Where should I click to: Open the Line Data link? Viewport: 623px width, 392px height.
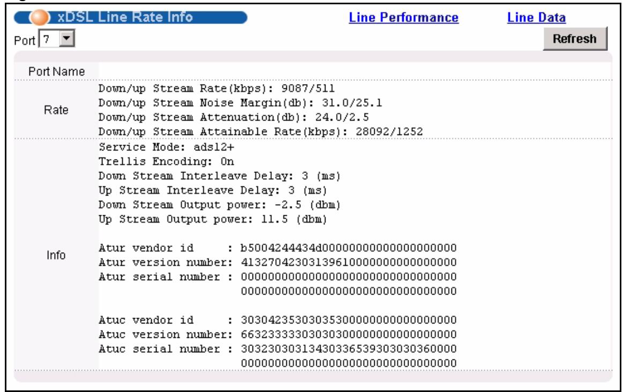(536, 18)
